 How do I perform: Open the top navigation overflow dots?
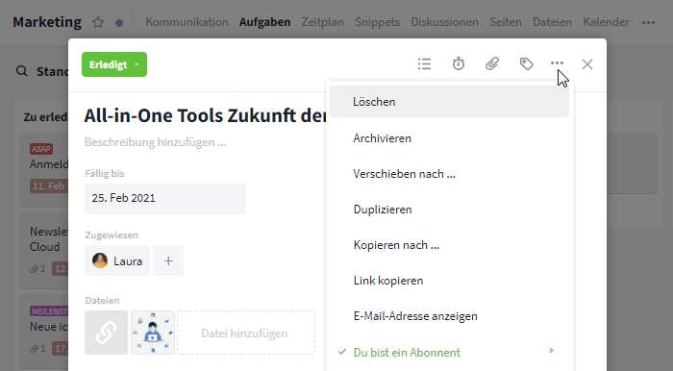(648, 22)
